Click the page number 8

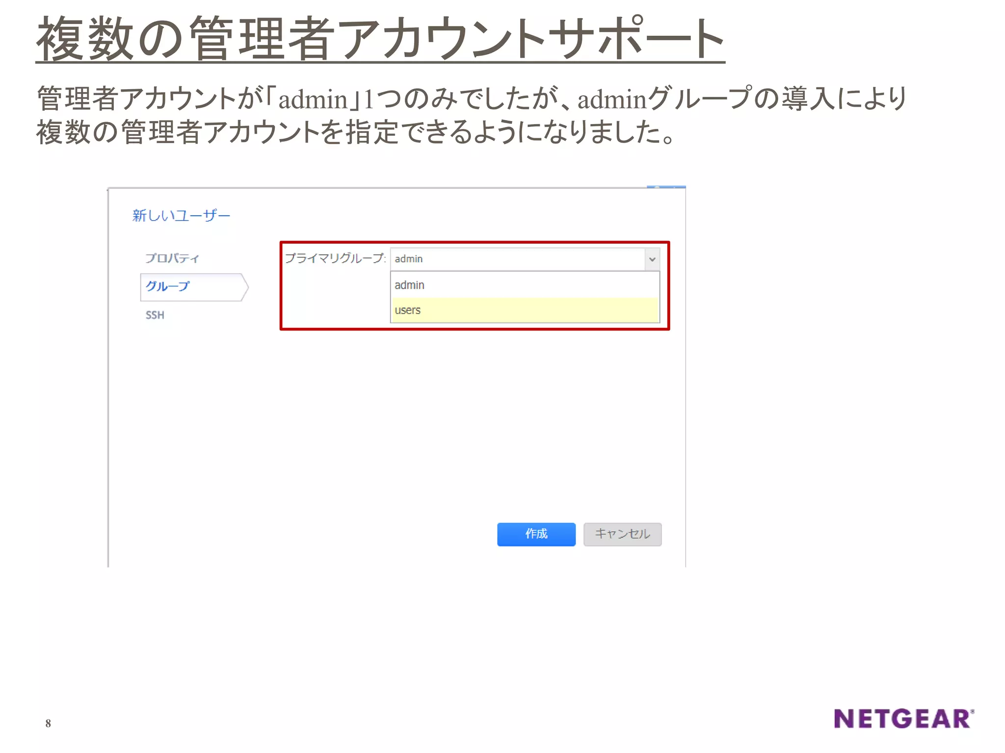[48, 723]
